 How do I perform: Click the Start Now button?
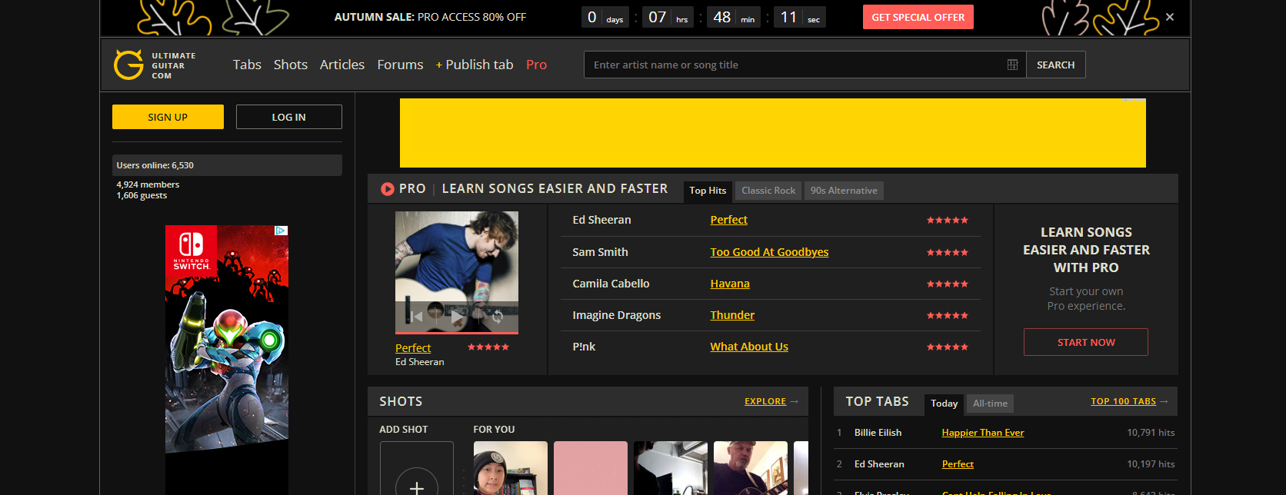click(1086, 342)
